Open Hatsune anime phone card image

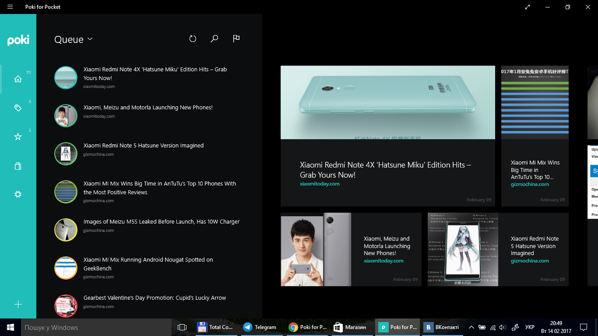(463, 249)
